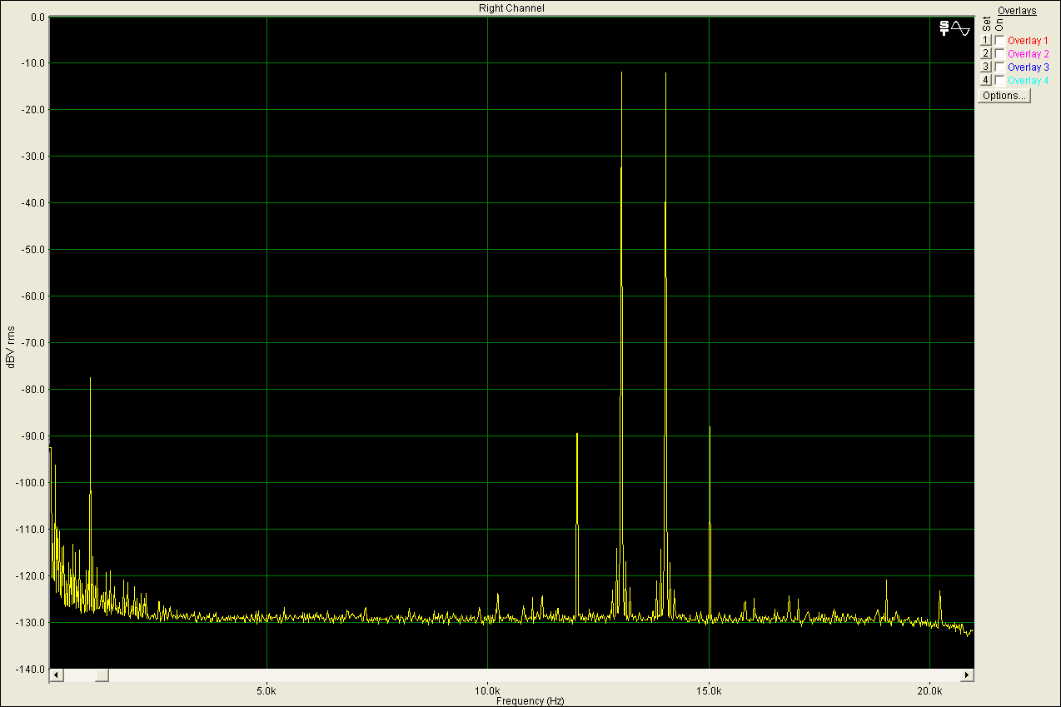This screenshot has width=1061, height=707.
Task: Click the horizontal scrollbar right arrow
Action: click(x=967, y=675)
